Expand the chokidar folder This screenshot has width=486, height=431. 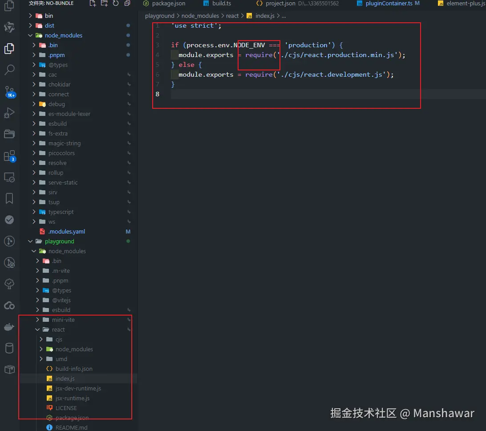click(x=79, y=84)
